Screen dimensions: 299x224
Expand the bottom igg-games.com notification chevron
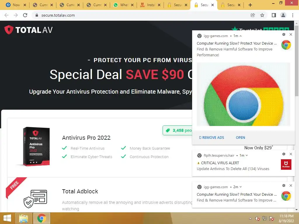241,187
